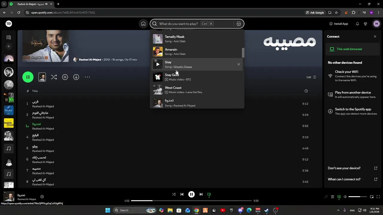The height and width of the screenshot is (215, 383).
Task: Open Spotify home via the logo
Action: pos(9,24)
